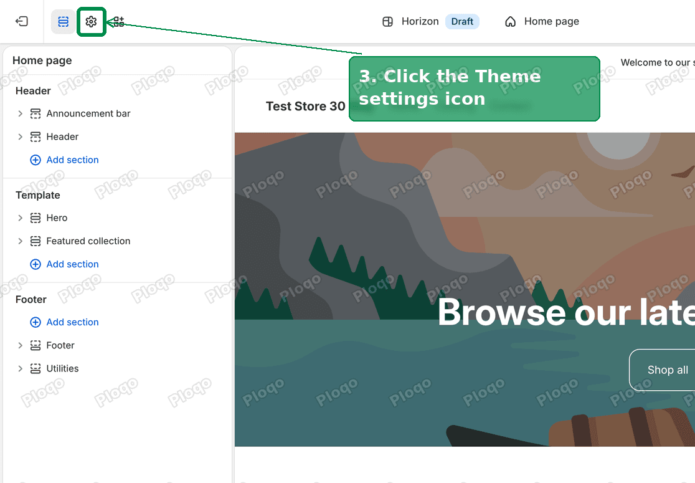Viewport: 695px width, 483px height.
Task: Click the Template group heading
Action: 37,195
